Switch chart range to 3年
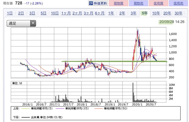This screenshot has width=189, height=122. point(134,13)
